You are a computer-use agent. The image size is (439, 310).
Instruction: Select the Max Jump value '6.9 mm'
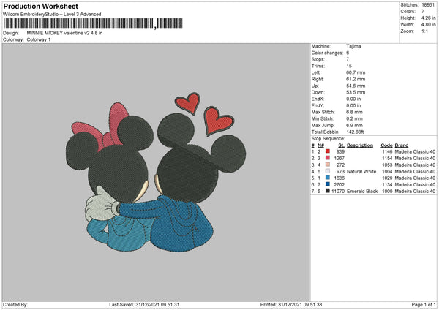354,125
